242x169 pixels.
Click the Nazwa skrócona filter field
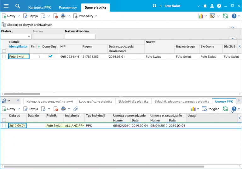tap(80, 37)
